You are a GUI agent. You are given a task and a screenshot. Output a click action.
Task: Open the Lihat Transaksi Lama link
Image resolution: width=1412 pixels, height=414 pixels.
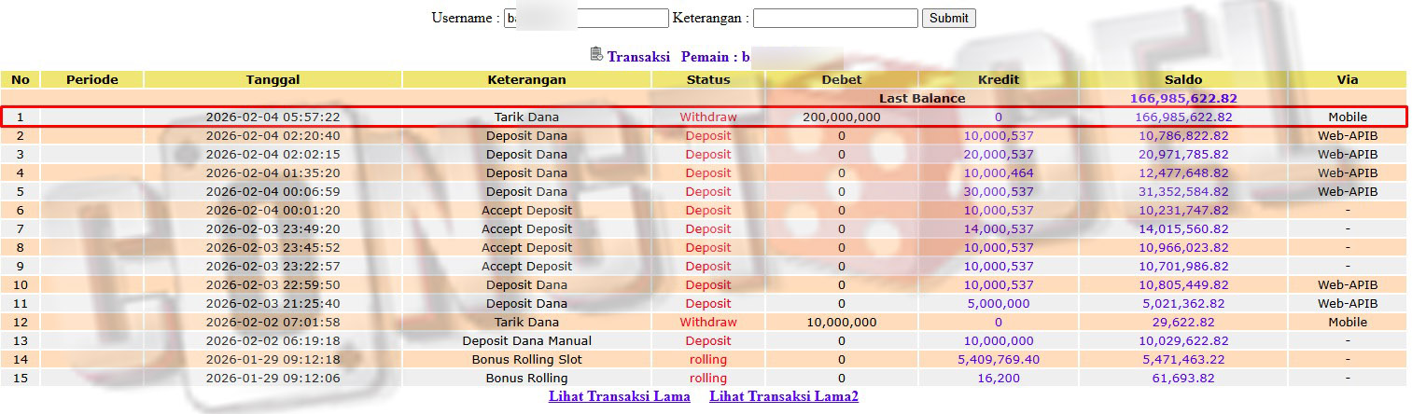[x=620, y=396]
